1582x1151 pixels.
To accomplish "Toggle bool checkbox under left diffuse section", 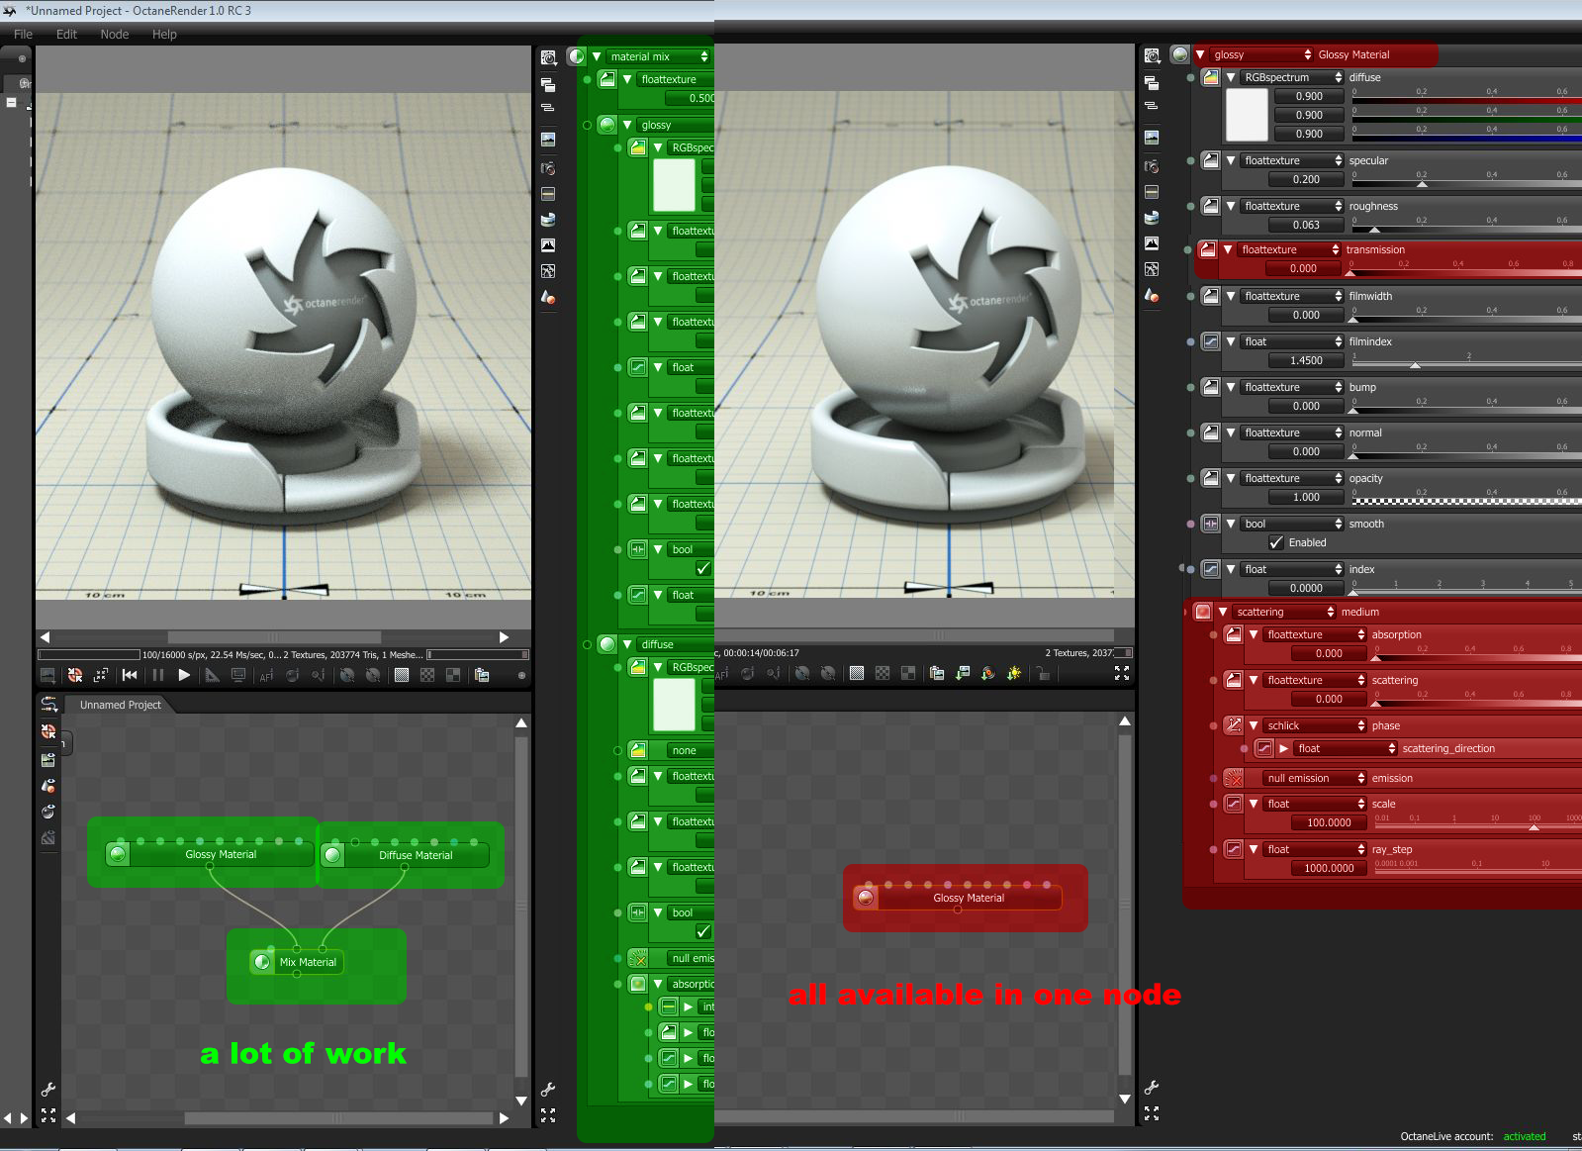I will pyautogui.click(x=703, y=931).
